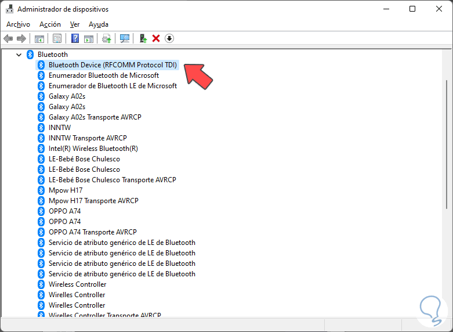Select the INNTW device entry
The width and height of the screenshot is (453, 332).
click(x=60, y=128)
